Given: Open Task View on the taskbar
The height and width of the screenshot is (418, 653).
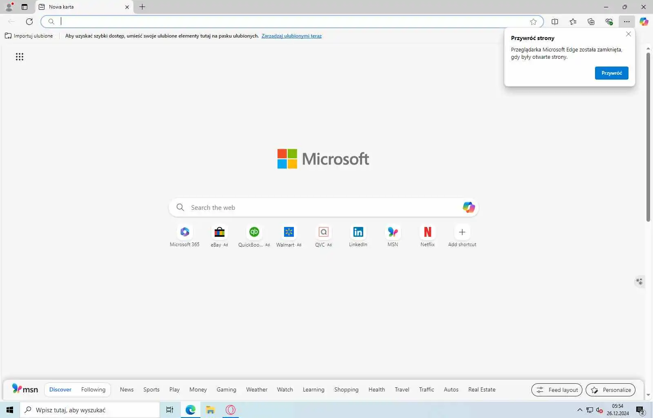Looking at the screenshot, I should point(170,410).
